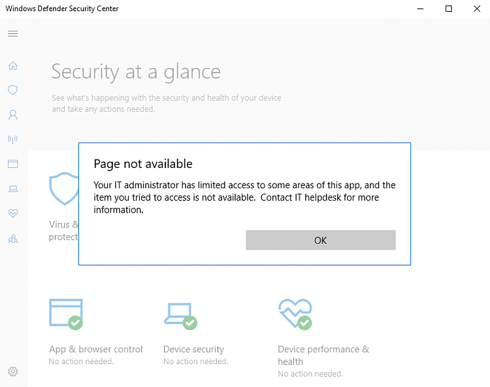Open Virus & threat protection shield sidebar icon
The image size is (490, 387).
pyautogui.click(x=13, y=90)
